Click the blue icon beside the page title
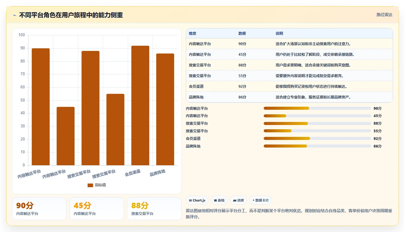The width and height of the screenshot is (405, 232). click(x=14, y=15)
